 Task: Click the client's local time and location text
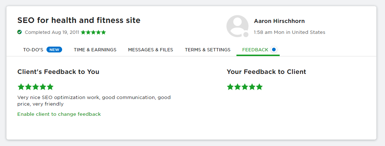(x=289, y=32)
